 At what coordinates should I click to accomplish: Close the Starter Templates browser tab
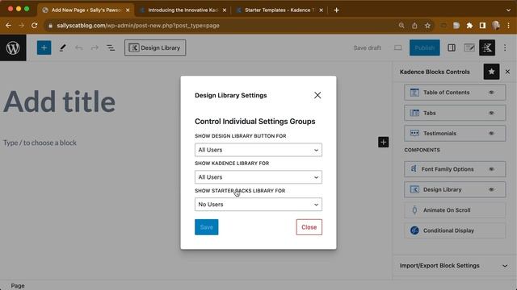(322, 10)
